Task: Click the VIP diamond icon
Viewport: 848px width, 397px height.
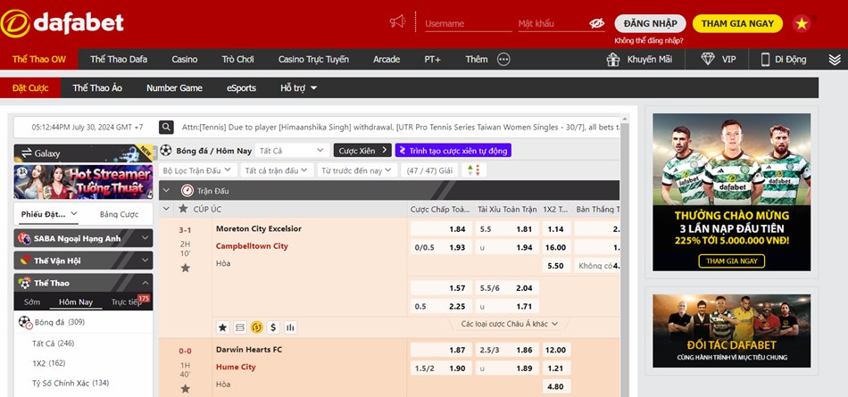Action: click(709, 60)
